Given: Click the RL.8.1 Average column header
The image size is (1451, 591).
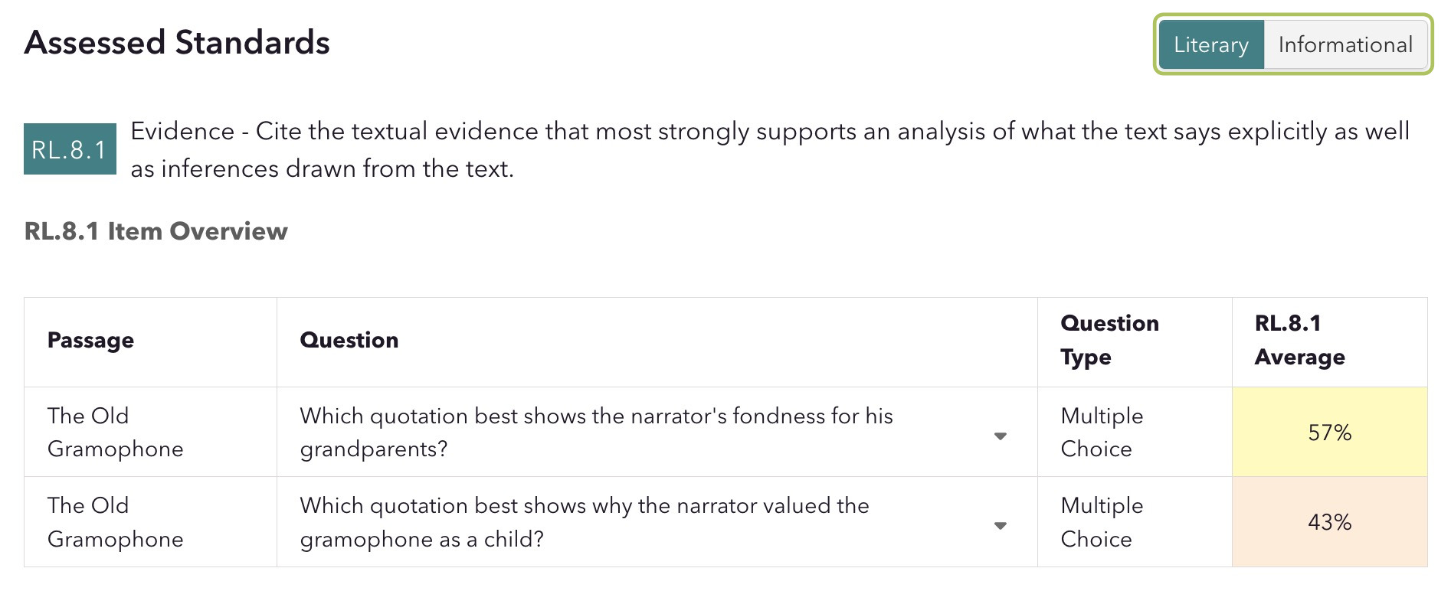Looking at the screenshot, I should pyautogui.click(x=1299, y=340).
